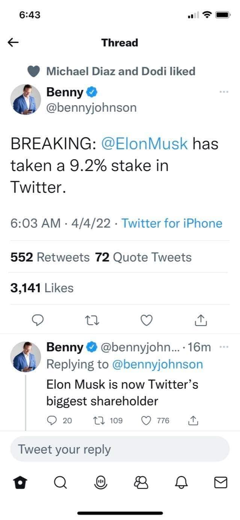Screen dimensions: 240x520
Task: Like the main BREAKING tweet
Action: click(146, 320)
